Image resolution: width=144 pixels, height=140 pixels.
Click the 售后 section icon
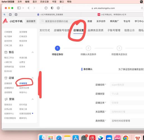(6, 52)
